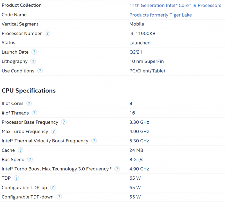Click the 10 nm SuperFin lithography value
This screenshot has height=202, width=225.
coord(146,61)
